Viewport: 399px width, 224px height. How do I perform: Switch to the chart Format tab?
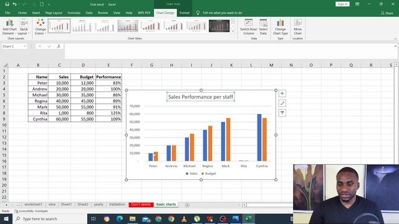point(185,12)
